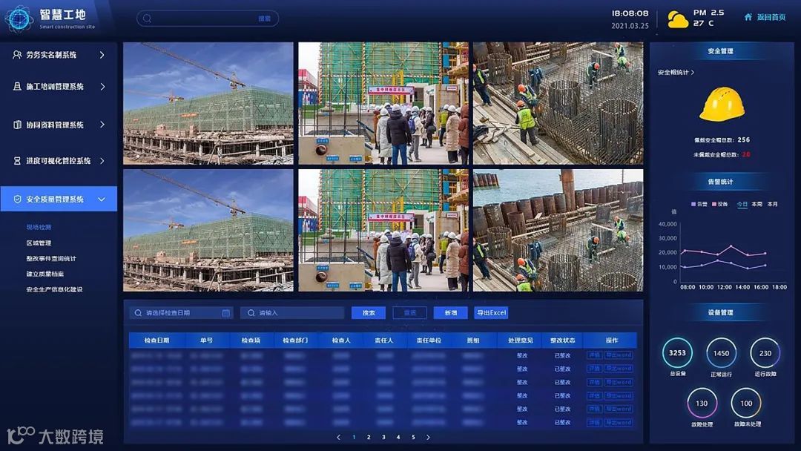This screenshot has height=451, width=801.
Task: Click the hourglass icon of 进度可视化管控系统
Action: (17, 161)
